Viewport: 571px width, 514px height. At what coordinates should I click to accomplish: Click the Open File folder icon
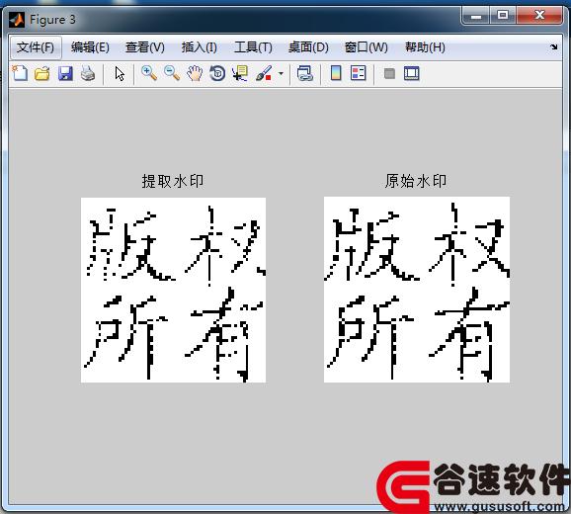tap(42, 73)
